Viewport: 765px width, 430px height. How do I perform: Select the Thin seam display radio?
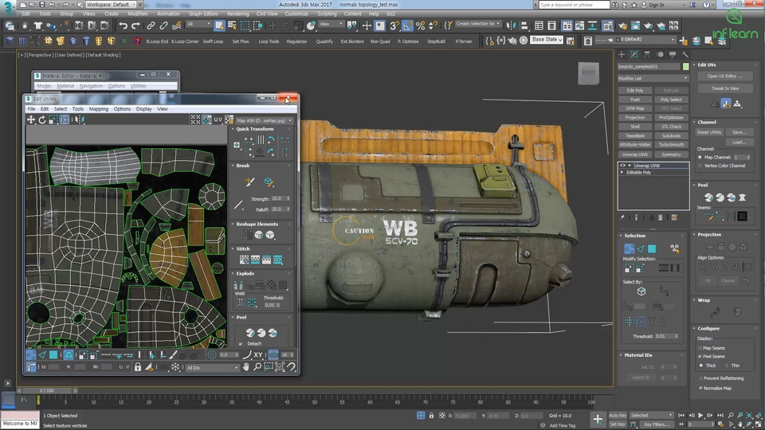click(727, 365)
